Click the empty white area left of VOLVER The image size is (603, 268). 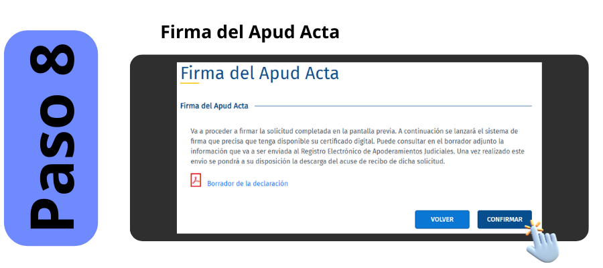click(295, 218)
